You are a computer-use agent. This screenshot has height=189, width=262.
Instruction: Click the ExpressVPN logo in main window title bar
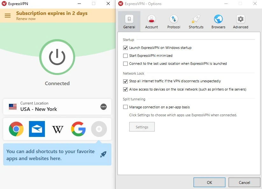point(4,3)
